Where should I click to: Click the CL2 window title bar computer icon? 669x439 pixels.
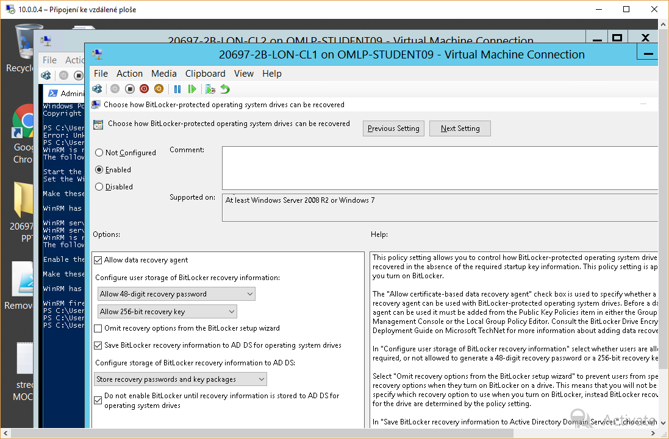pos(46,41)
